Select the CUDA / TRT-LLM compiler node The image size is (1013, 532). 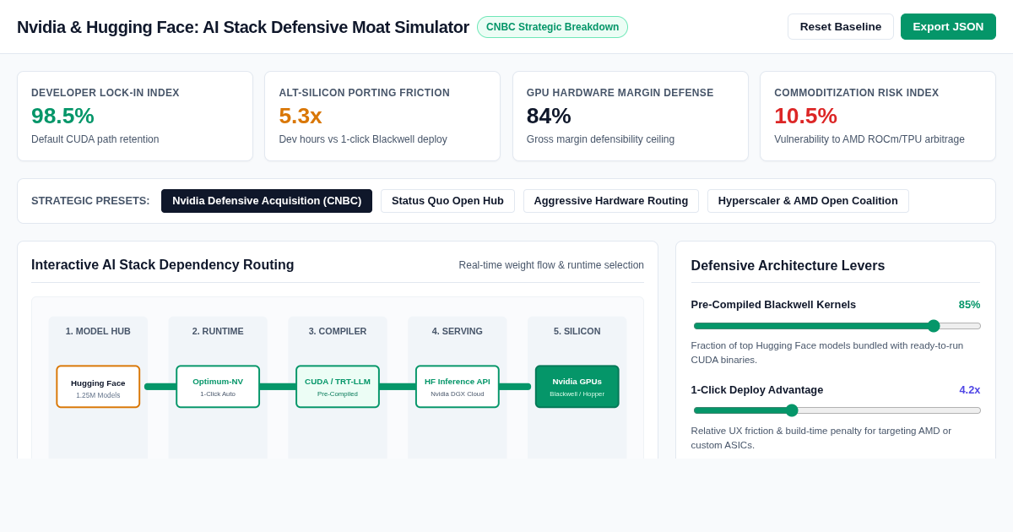pos(338,387)
